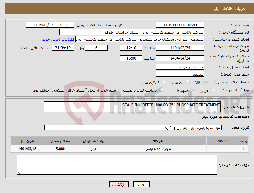Click the buyer organization name field
254x193 pixels.
point(132,32)
